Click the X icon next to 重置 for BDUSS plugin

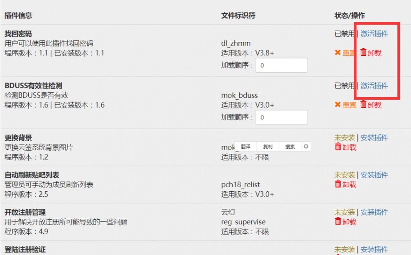pos(337,105)
